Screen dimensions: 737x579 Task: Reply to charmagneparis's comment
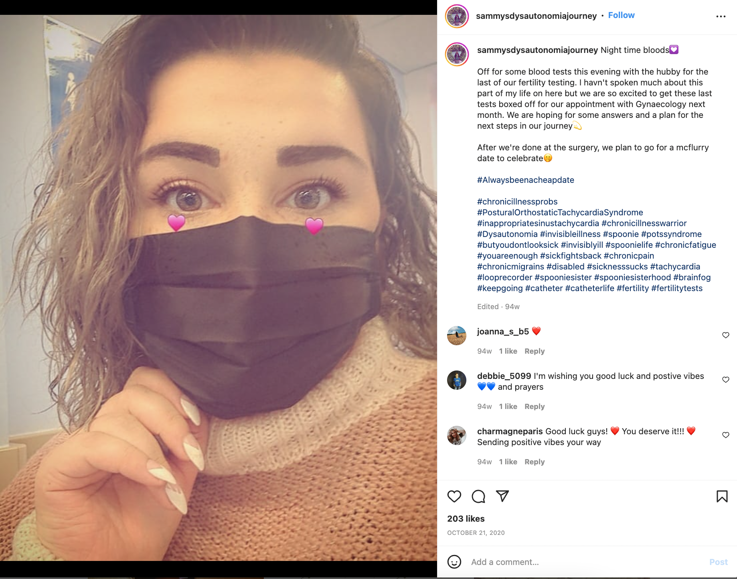[x=535, y=462]
